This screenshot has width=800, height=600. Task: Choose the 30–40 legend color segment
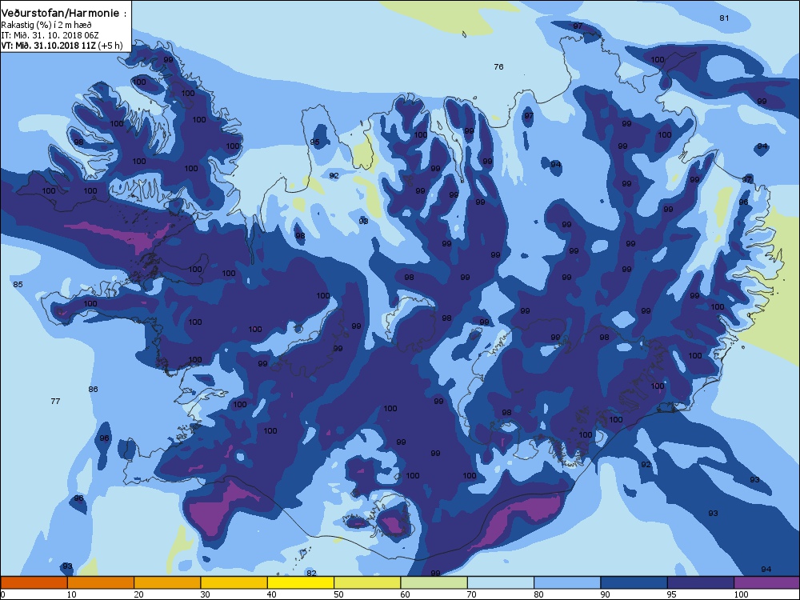point(234,582)
